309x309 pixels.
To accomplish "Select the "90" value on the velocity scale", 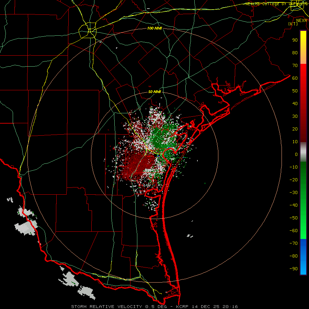I will [x=295, y=40].
